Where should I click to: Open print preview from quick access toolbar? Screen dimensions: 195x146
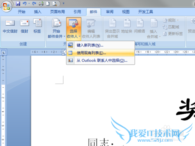pyautogui.click(x=55, y=4)
